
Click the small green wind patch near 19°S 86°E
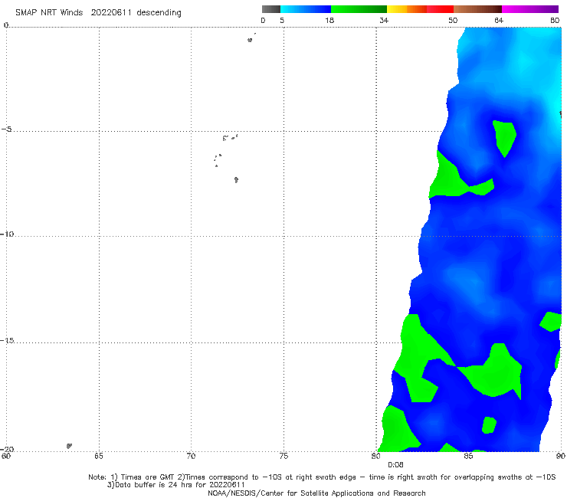click(x=489, y=425)
